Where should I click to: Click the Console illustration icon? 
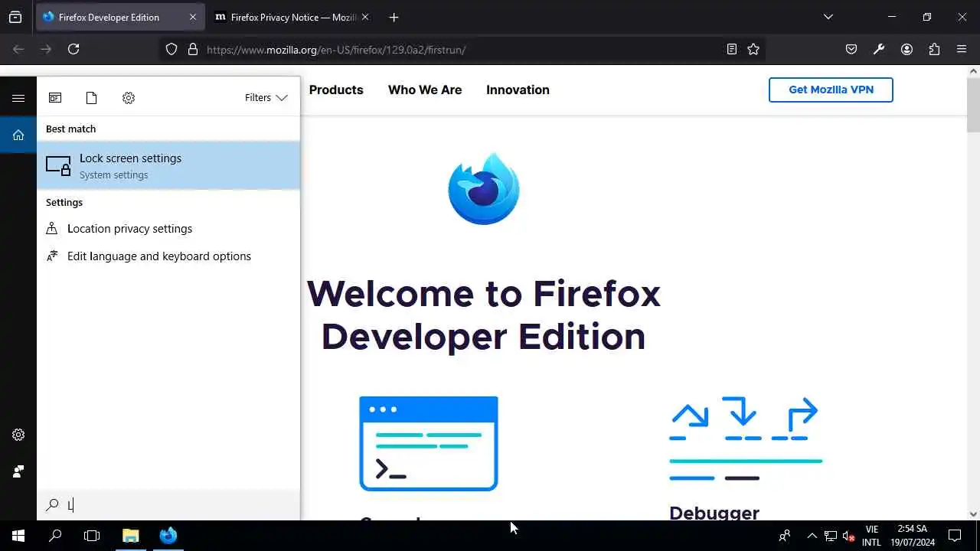429,443
